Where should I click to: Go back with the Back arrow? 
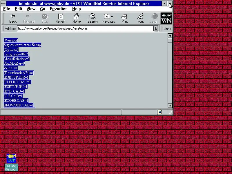pyautogui.click(x=13, y=18)
